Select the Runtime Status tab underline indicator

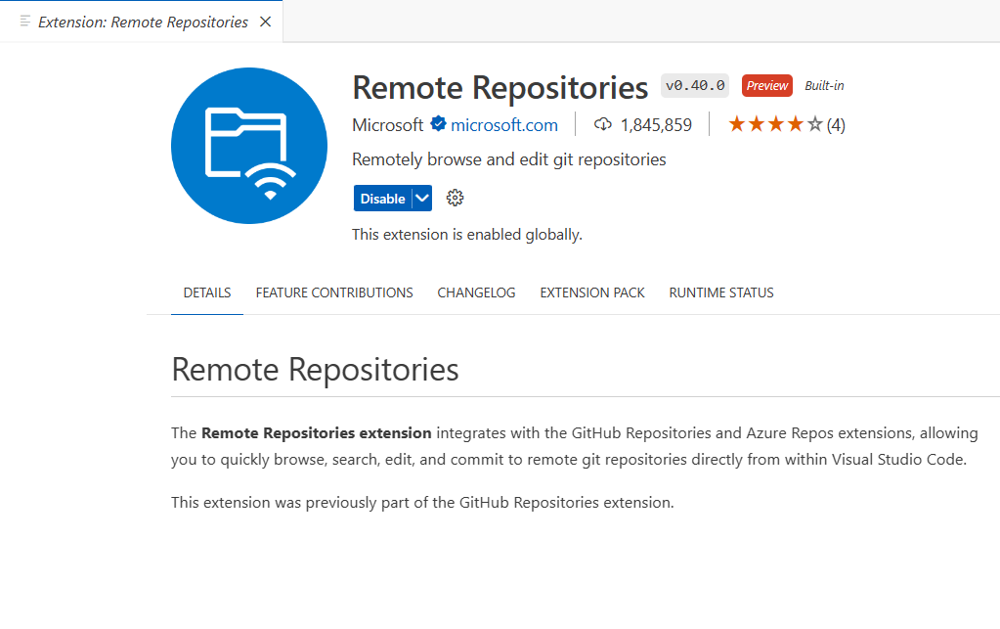coord(720,292)
